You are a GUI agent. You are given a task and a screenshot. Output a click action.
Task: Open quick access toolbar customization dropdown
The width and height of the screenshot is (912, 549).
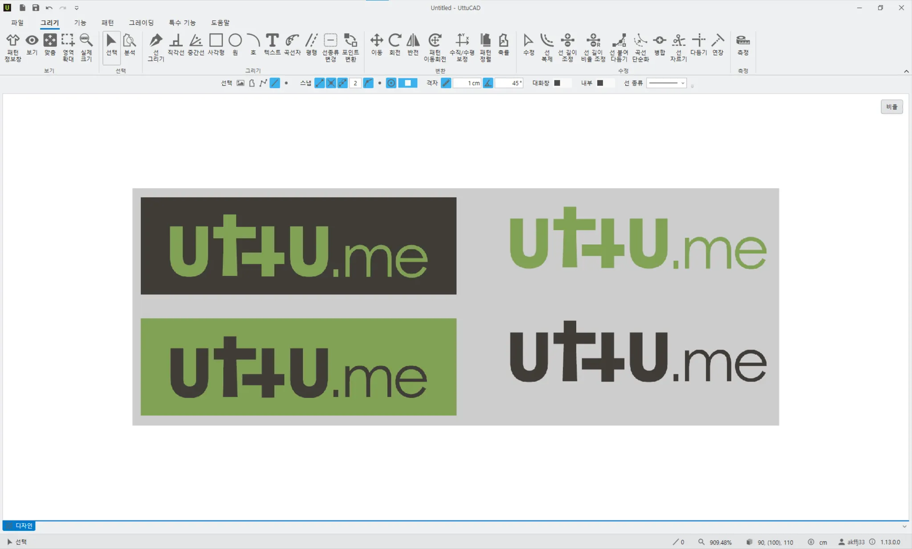[77, 8]
